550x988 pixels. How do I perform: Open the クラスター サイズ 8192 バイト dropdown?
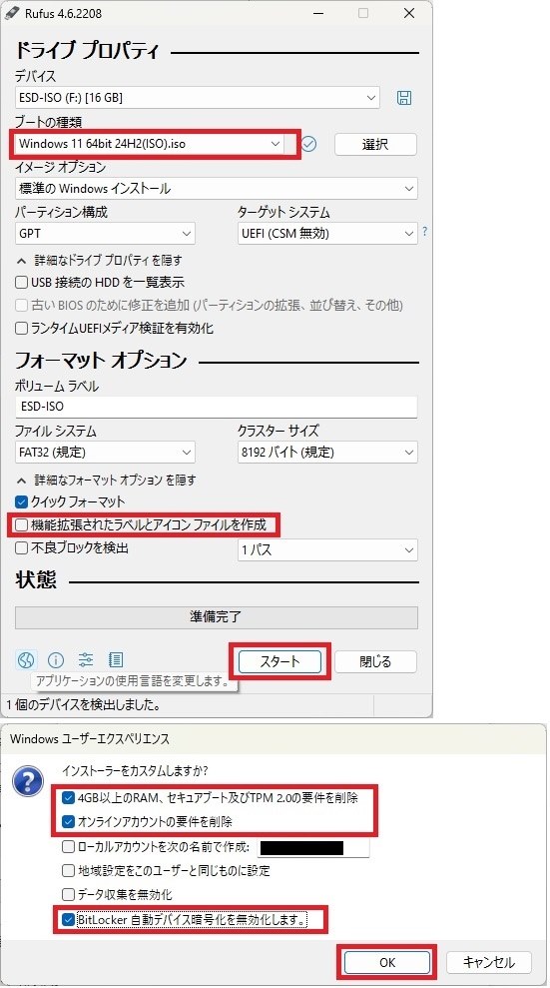(x=327, y=452)
